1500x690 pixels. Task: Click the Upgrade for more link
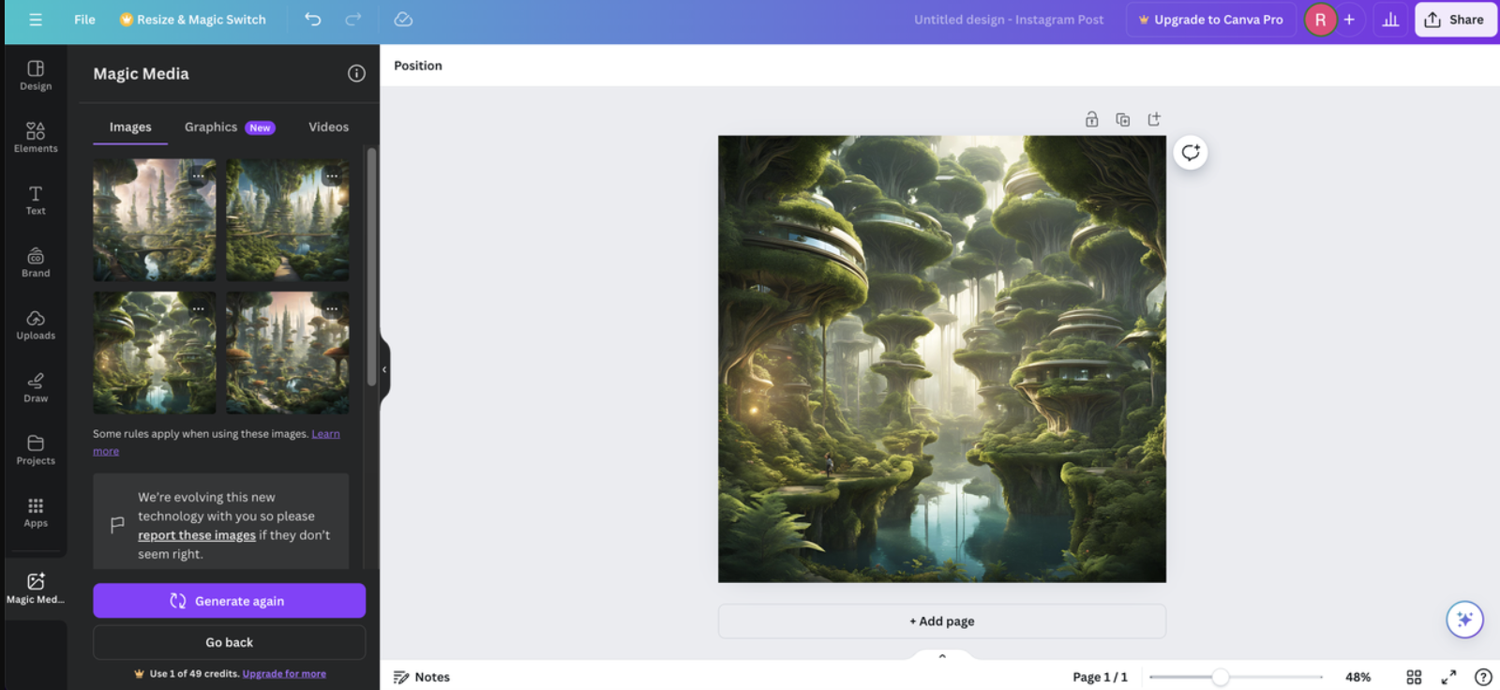click(284, 674)
